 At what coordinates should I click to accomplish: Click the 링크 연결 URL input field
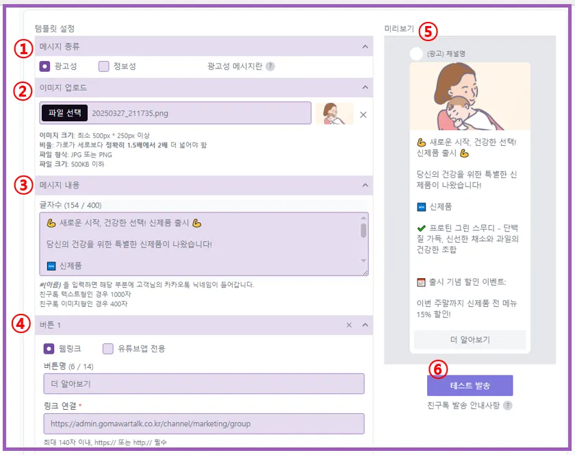[x=204, y=423]
